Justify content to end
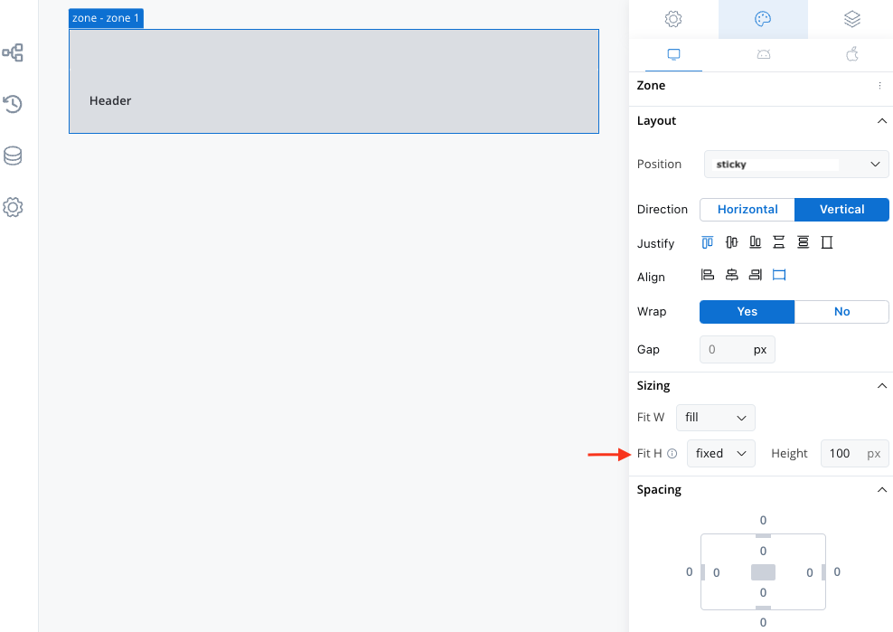Screen dimensions: 893x632 tap(756, 243)
